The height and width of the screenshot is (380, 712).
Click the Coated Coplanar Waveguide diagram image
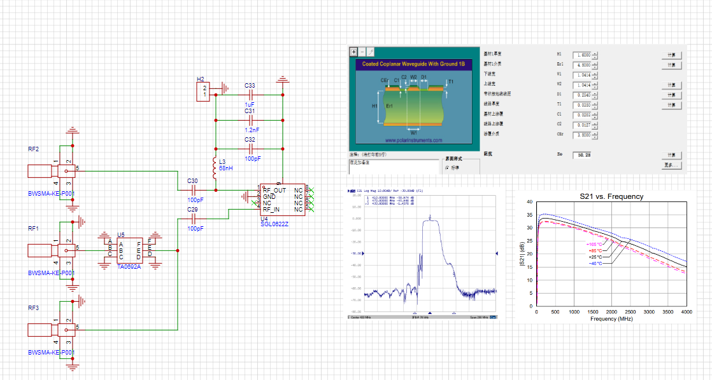pyautogui.click(x=414, y=102)
